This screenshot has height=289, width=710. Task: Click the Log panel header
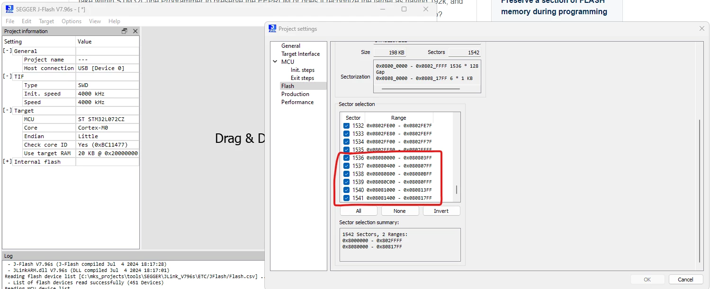133,256
